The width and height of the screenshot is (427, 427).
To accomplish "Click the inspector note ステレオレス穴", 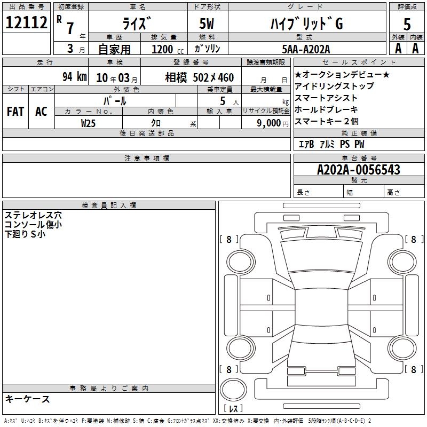I will coord(33,215).
